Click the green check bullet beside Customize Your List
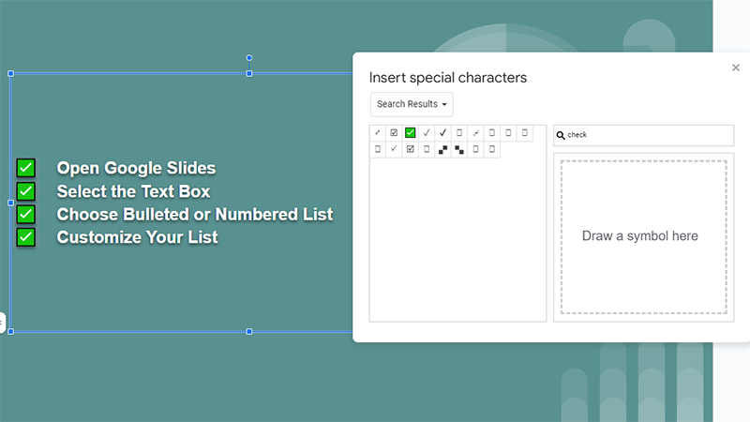The width and height of the screenshot is (750, 422). [x=26, y=237]
